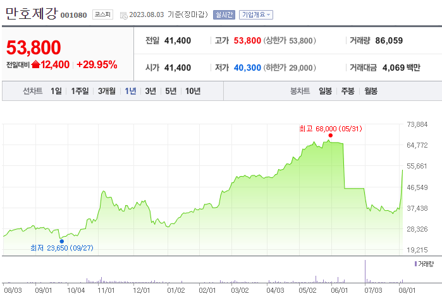This screenshot has height=301, width=442.
Task: Select the 1일 line chart tab
Action: pos(56,91)
